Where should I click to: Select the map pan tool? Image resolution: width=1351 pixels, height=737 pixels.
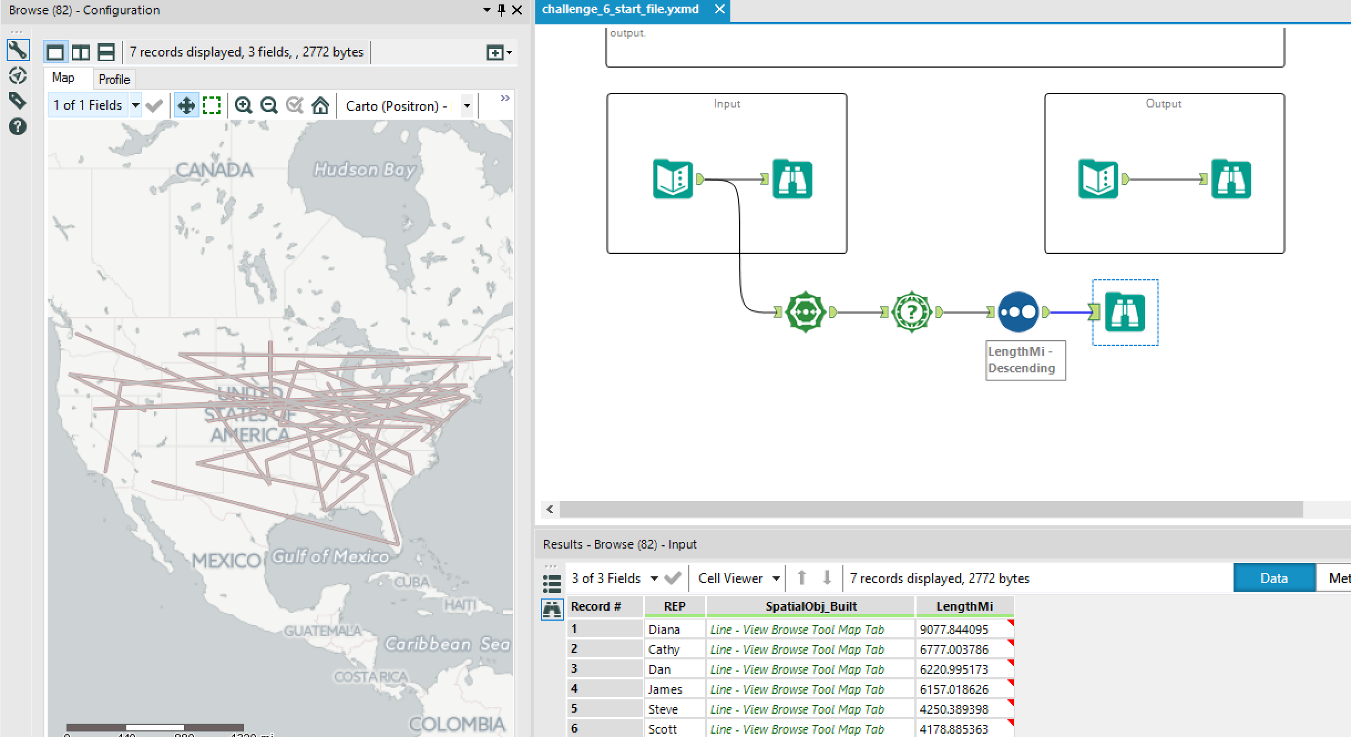point(187,105)
